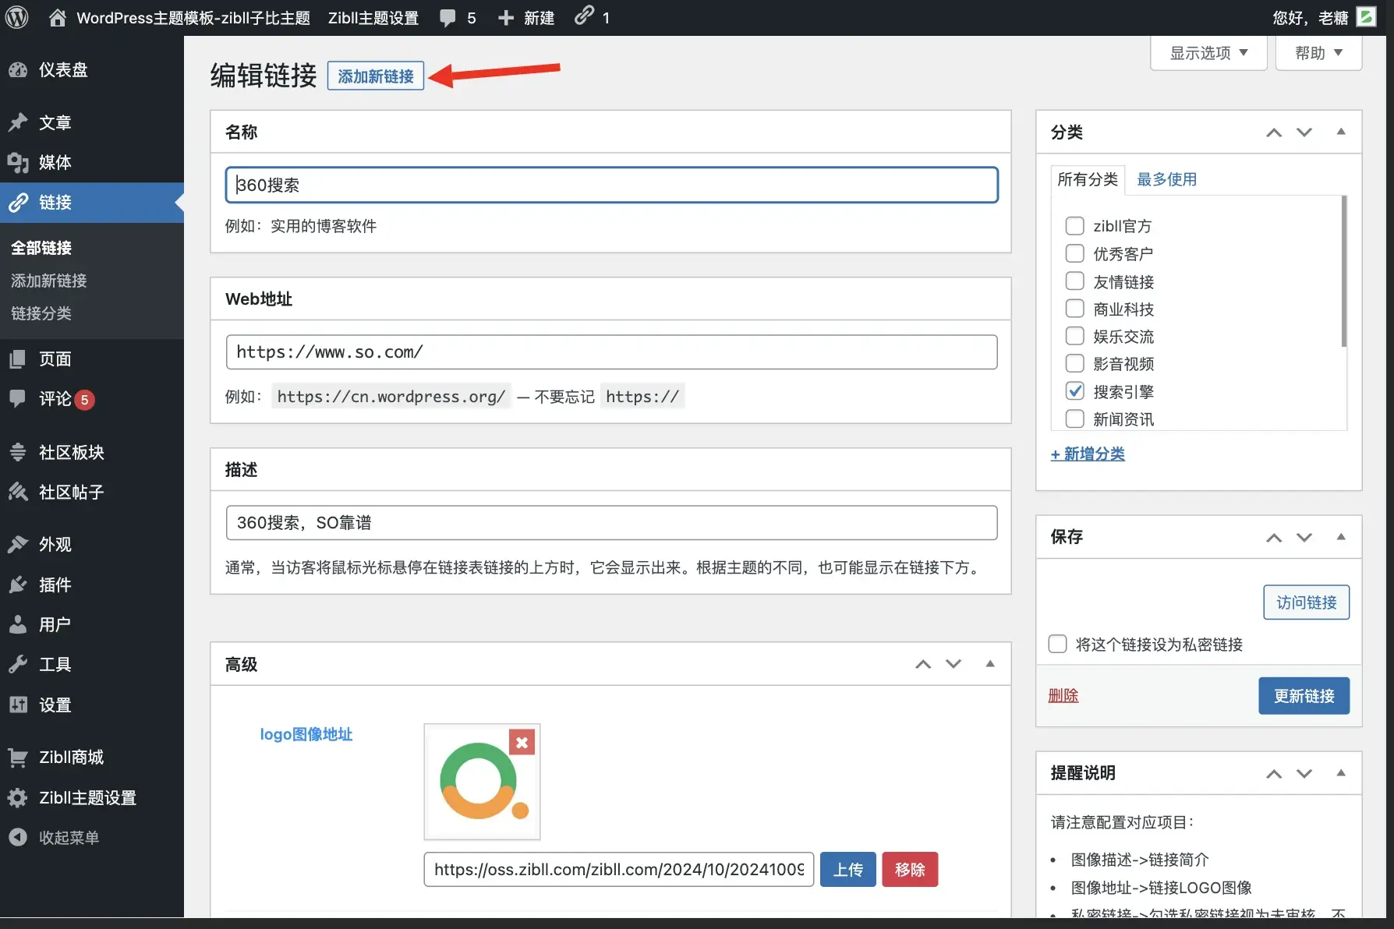The width and height of the screenshot is (1394, 929).
Task: Open 链接分类 submenu item
Action: click(x=41, y=313)
